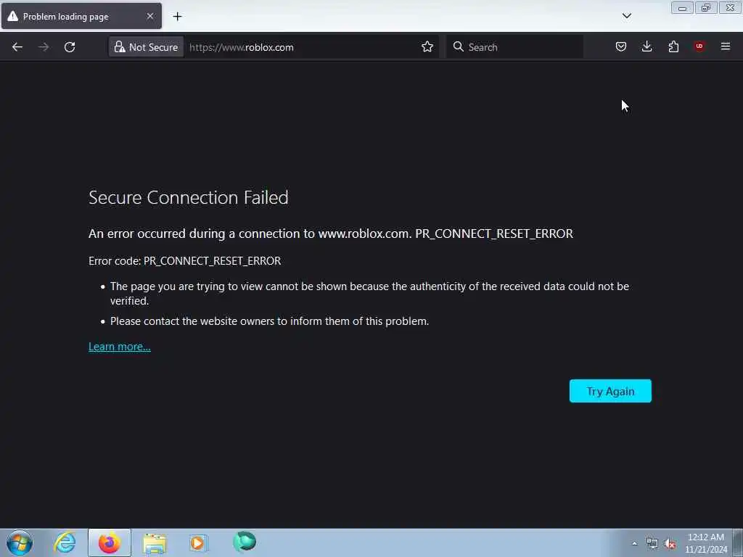Open the Learn more link
The width and height of the screenshot is (743, 557).
coord(120,347)
